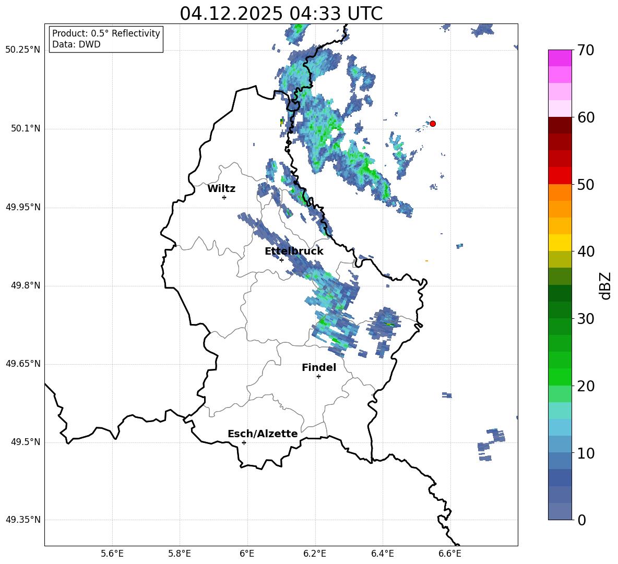Click the longitude label 6°E
618x564 pixels.
[x=247, y=554]
